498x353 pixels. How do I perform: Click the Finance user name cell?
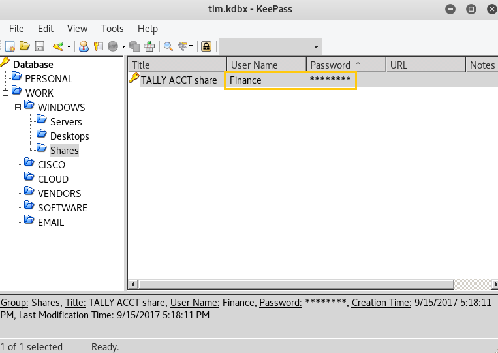tap(245, 80)
